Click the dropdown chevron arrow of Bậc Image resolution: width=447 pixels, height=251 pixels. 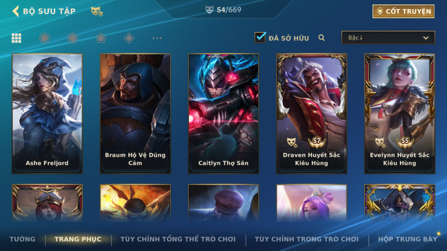426,38
